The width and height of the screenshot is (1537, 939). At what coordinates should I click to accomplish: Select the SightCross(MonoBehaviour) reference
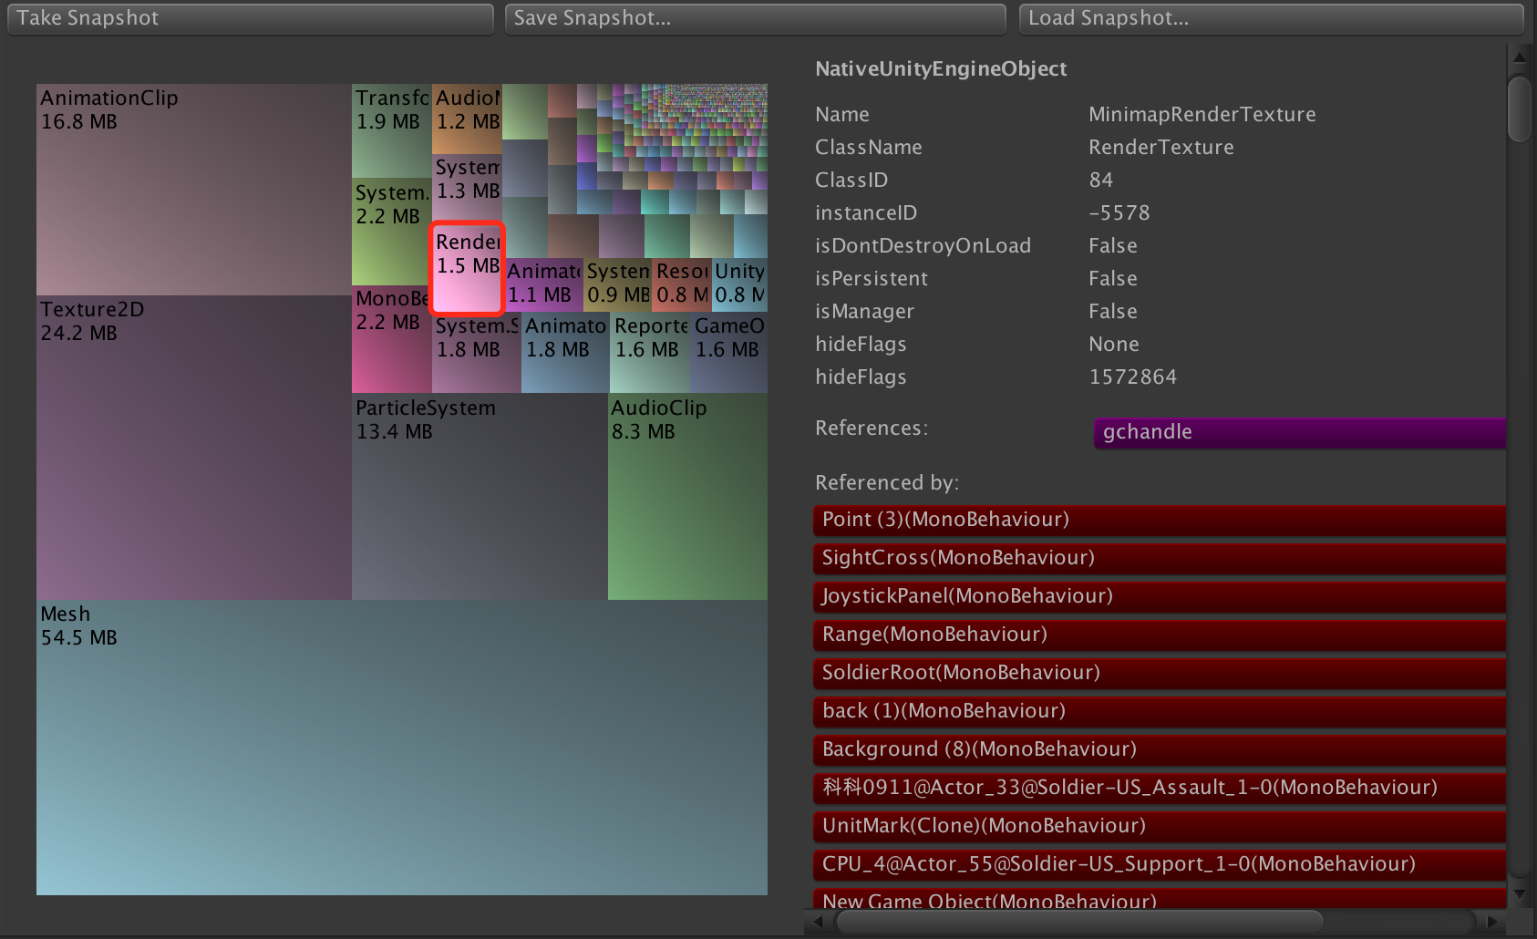click(1159, 558)
